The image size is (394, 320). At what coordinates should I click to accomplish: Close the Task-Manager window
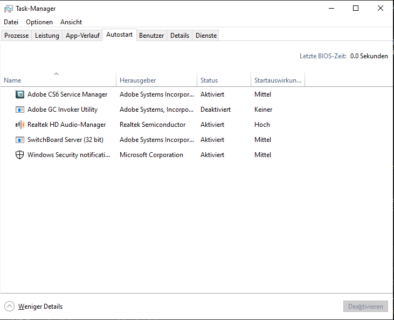click(x=381, y=8)
